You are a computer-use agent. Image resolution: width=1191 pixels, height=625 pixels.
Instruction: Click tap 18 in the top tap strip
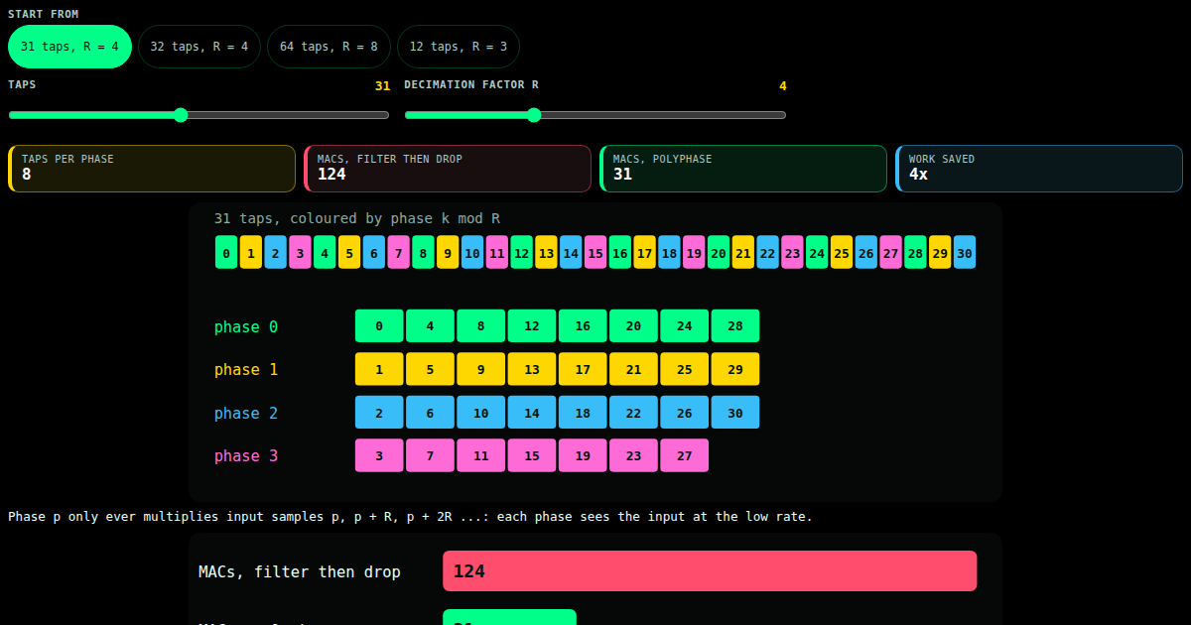[x=669, y=252]
